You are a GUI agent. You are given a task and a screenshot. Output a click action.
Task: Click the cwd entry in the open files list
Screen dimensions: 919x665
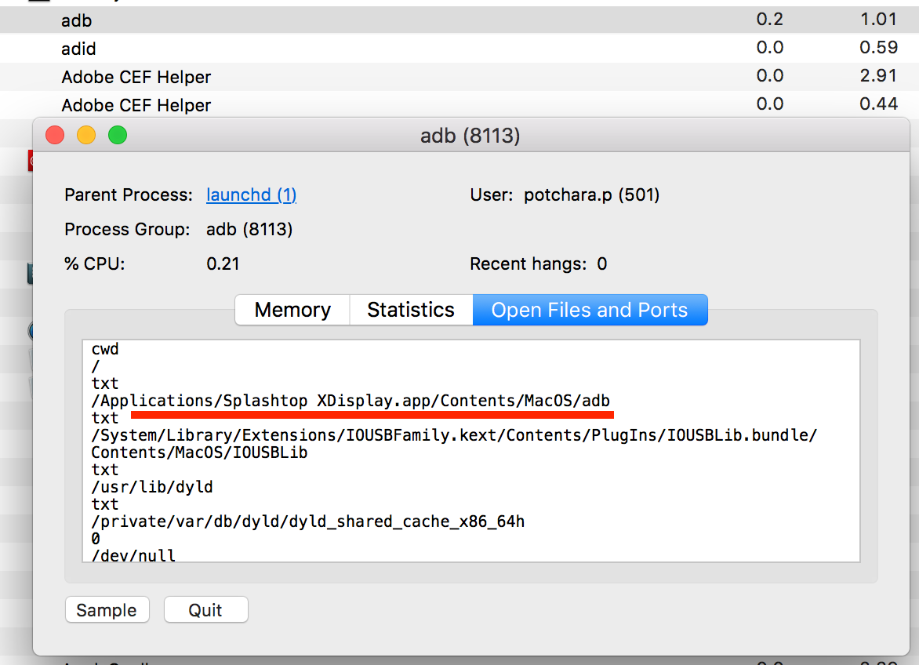[x=105, y=349]
